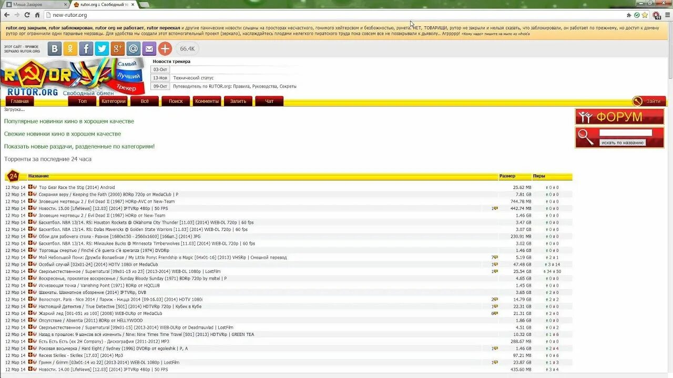
Task: Open comments icon on Особый случай row
Action: point(495,265)
